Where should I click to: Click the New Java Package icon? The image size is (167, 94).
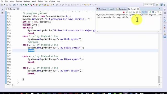click(x=37, y=5)
